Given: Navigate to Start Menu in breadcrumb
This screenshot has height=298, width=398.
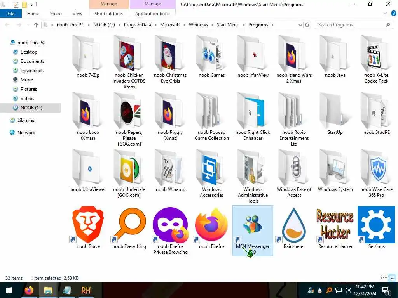Looking at the screenshot, I should [x=228, y=25].
